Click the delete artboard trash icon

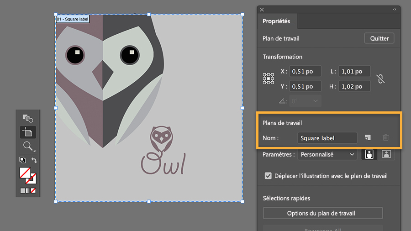385,137
